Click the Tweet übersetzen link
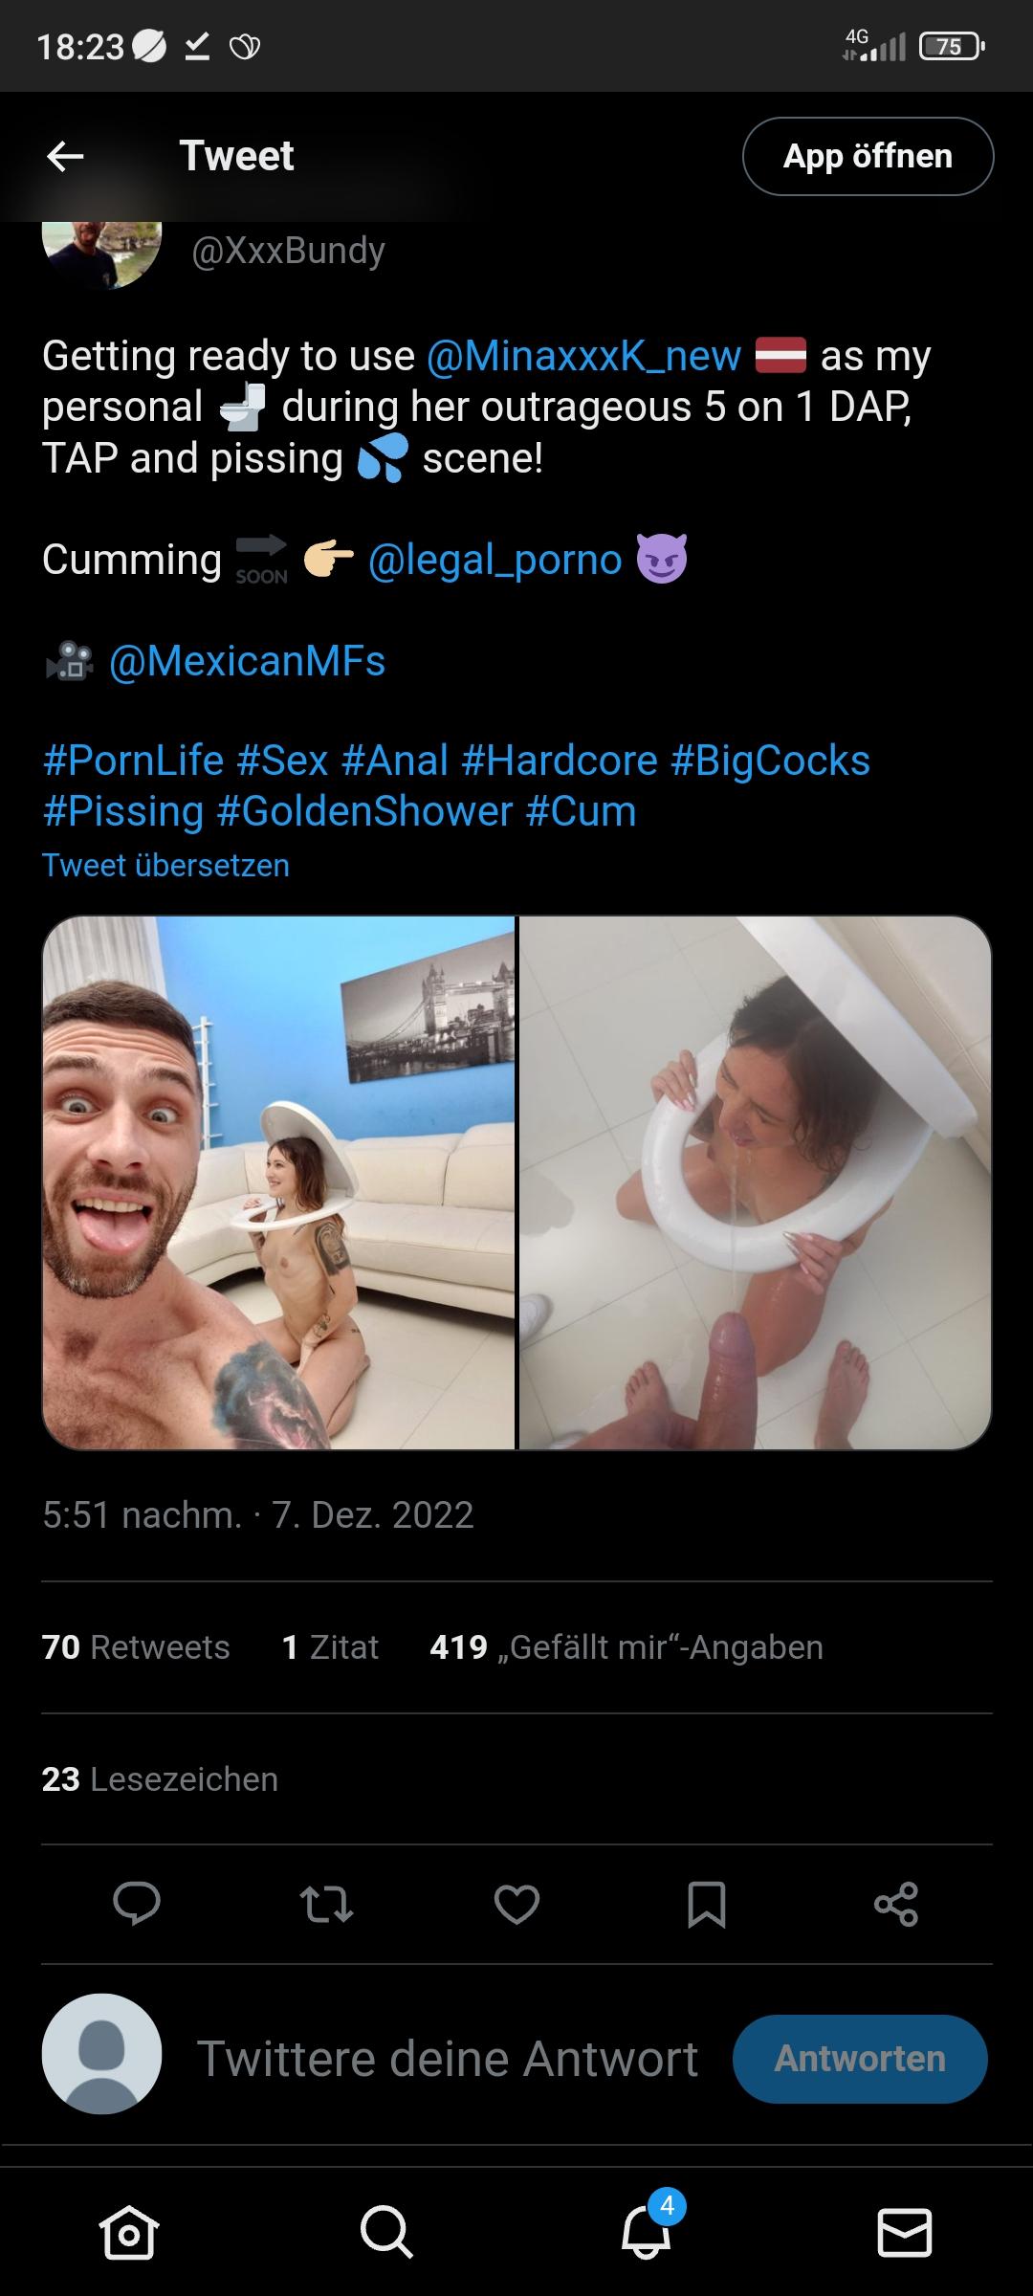This screenshot has width=1033, height=2296. click(x=165, y=865)
